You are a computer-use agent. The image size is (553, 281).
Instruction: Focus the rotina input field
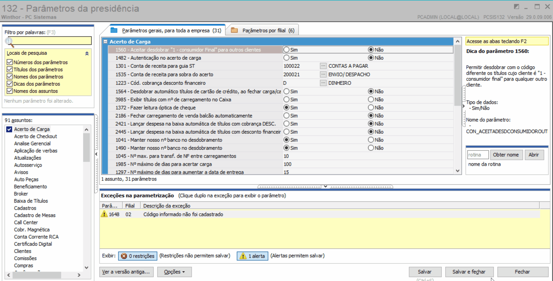(x=478, y=155)
